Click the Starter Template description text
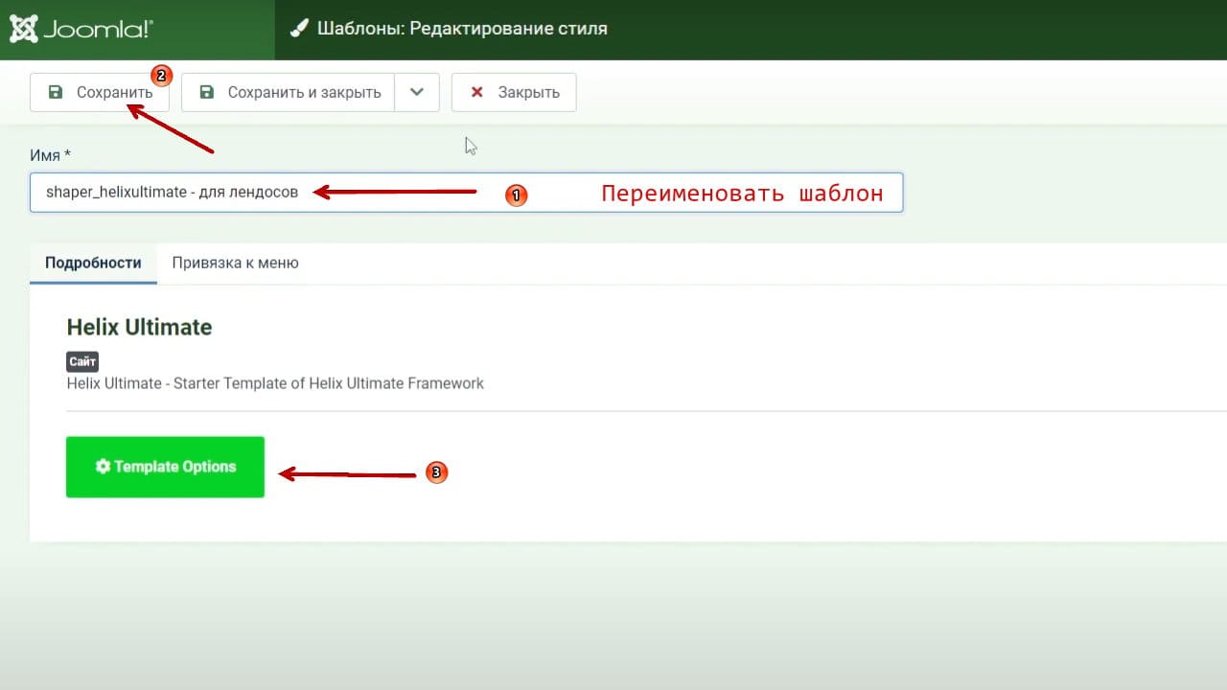 (x=275, y=383)
